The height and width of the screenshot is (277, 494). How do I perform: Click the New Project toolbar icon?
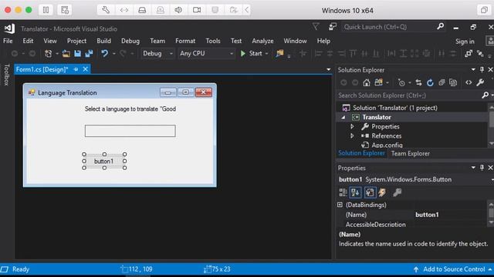(48, 53)
